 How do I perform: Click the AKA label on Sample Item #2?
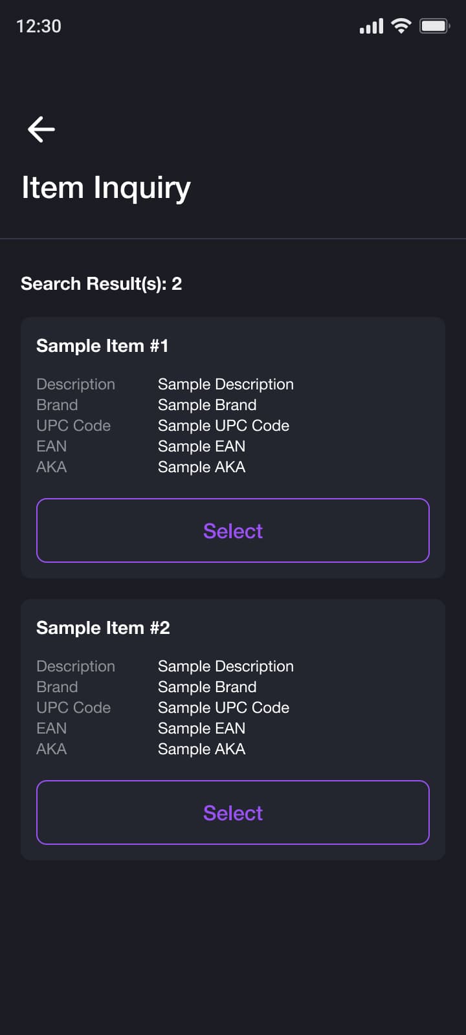coord(51,748)
